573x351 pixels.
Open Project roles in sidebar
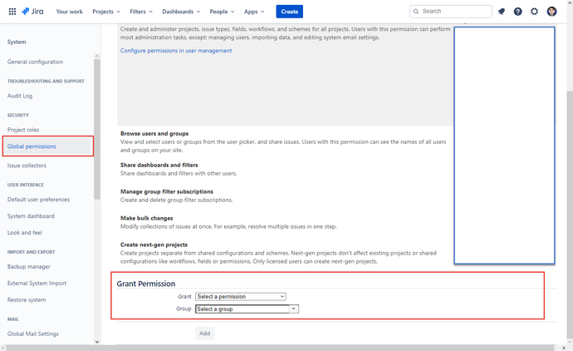[23, 130]
